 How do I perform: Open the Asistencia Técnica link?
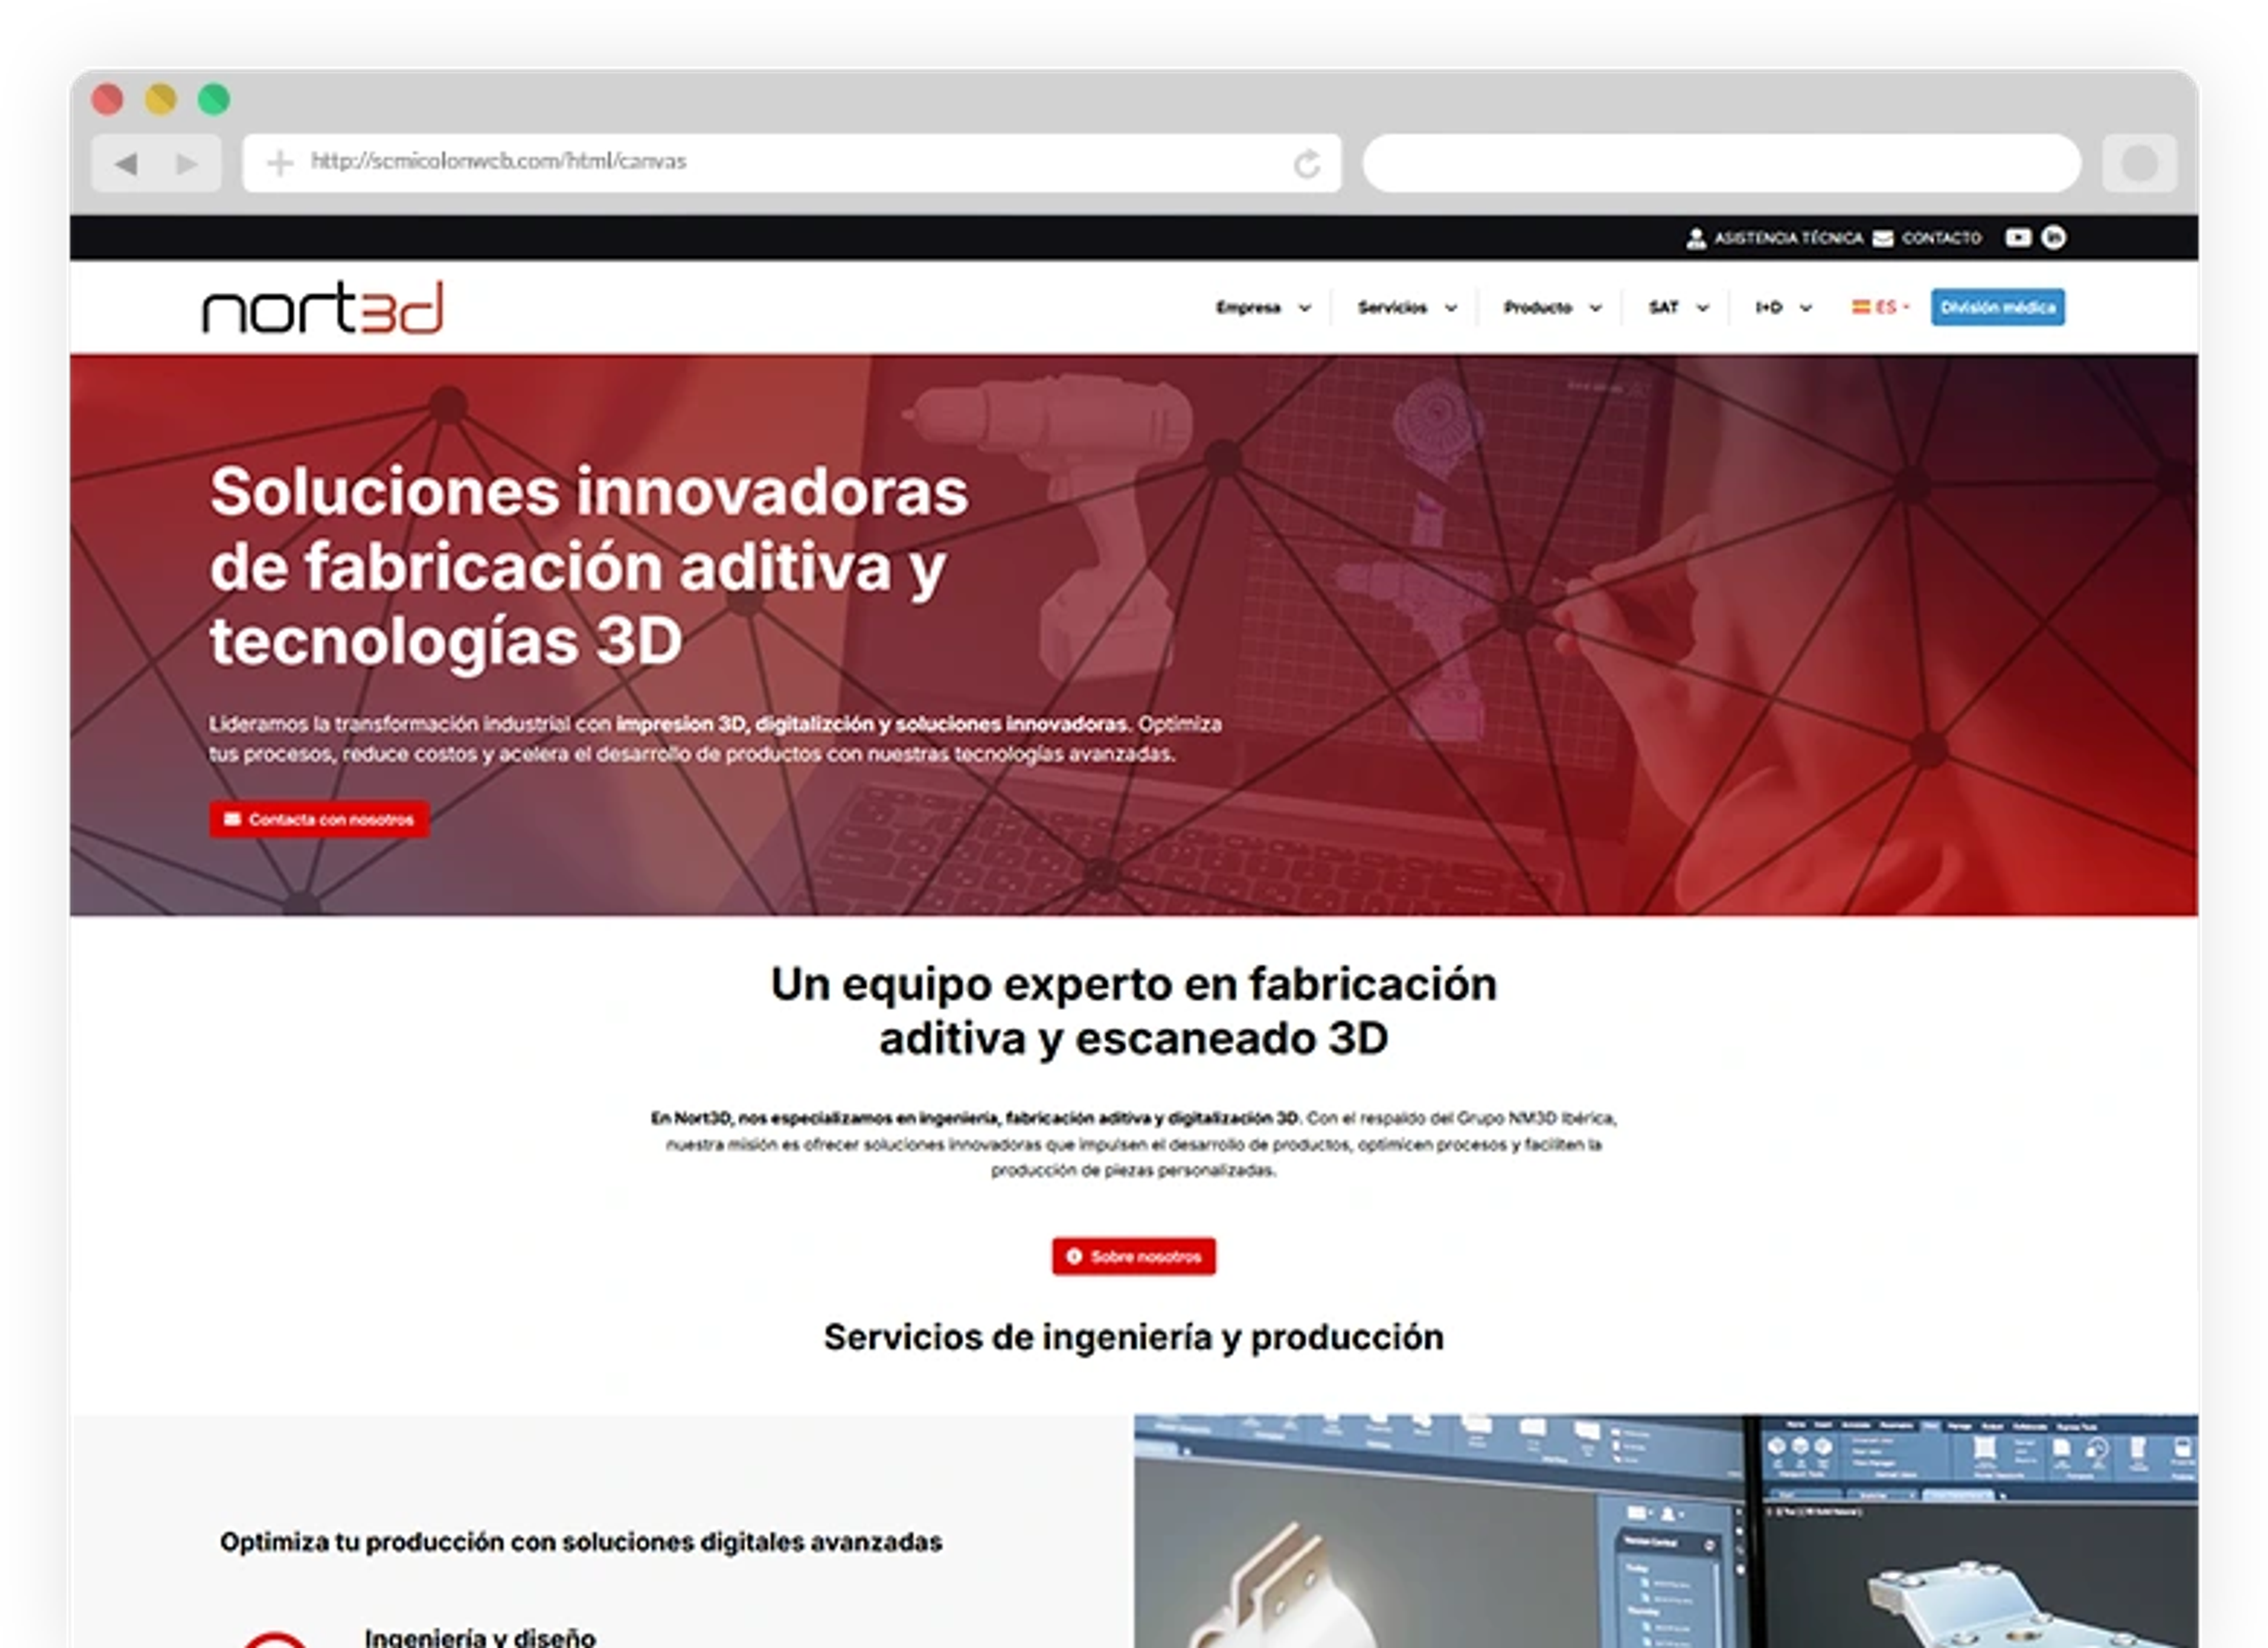1788,238
